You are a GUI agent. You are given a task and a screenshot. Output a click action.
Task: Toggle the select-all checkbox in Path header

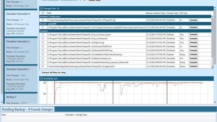pyautogui.click(x=43, y=13)
